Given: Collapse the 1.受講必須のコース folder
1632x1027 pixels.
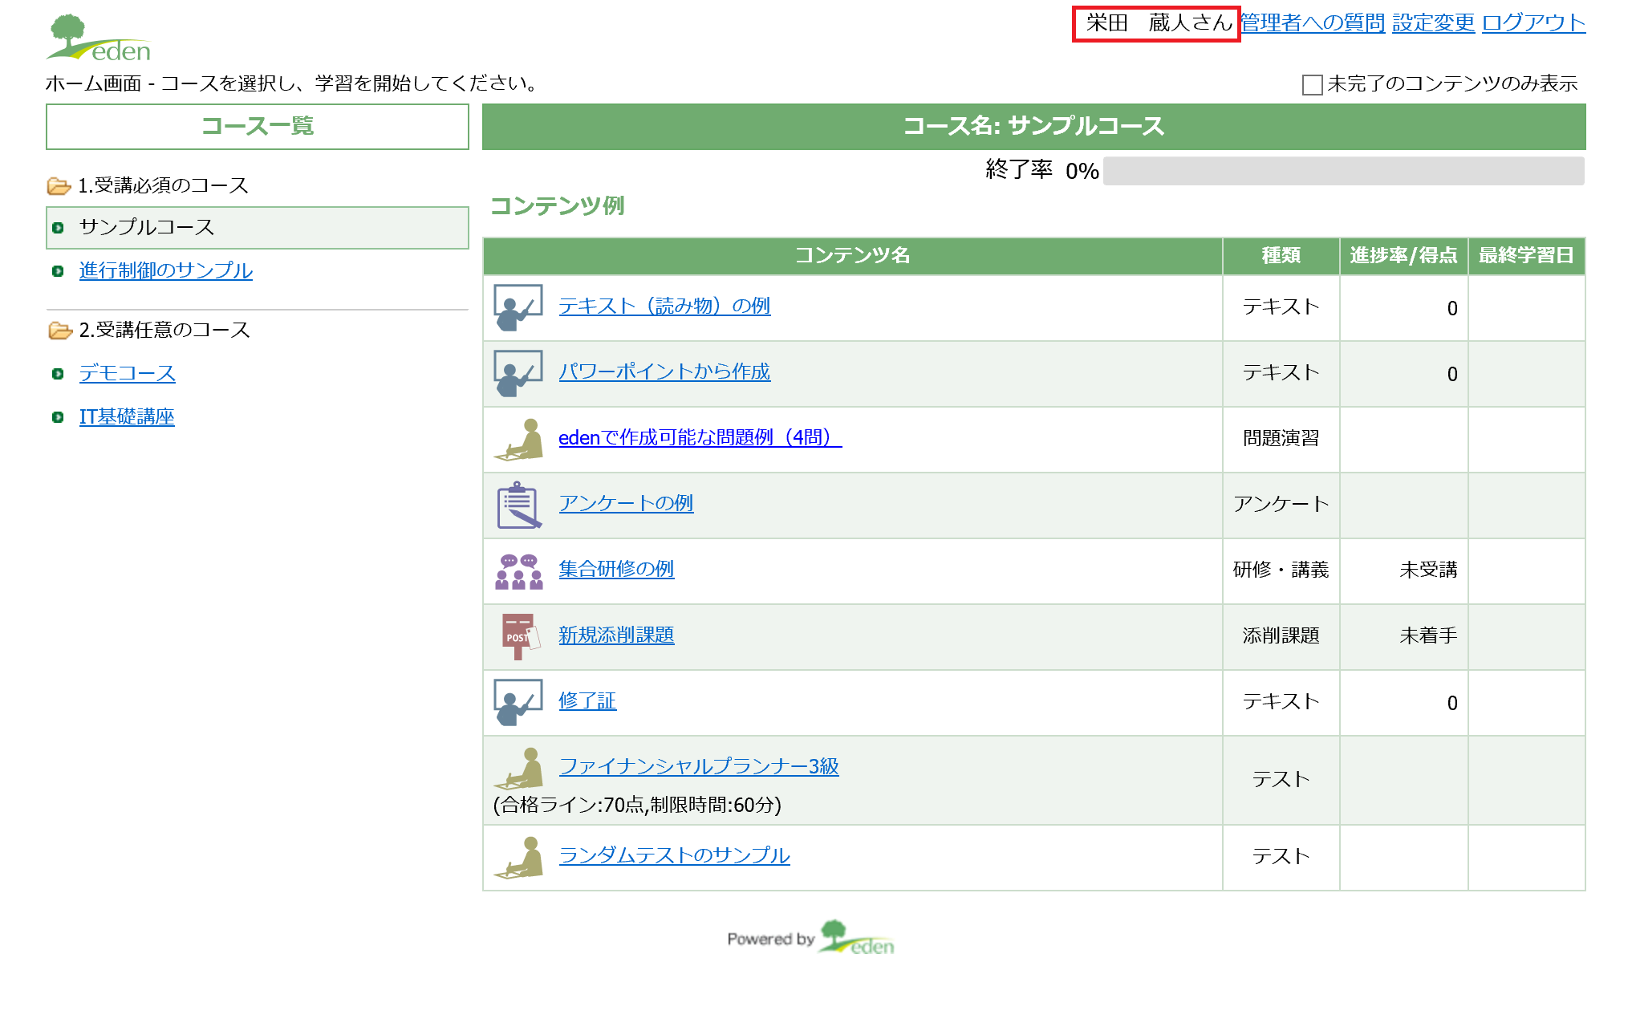Looking at the screenshot, I should (59, 186).
